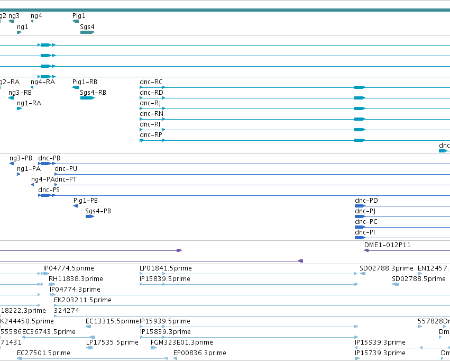
Task: Click the Pig1-RB transcript
Action: (76, 87)
